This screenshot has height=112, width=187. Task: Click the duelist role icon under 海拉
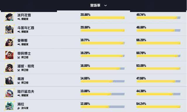click(x=19, y=108)
